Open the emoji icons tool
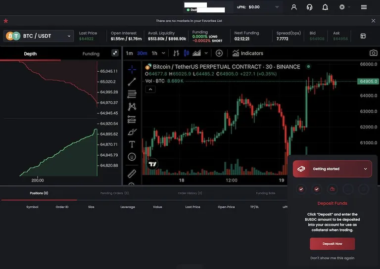 [x=132, y=157]
